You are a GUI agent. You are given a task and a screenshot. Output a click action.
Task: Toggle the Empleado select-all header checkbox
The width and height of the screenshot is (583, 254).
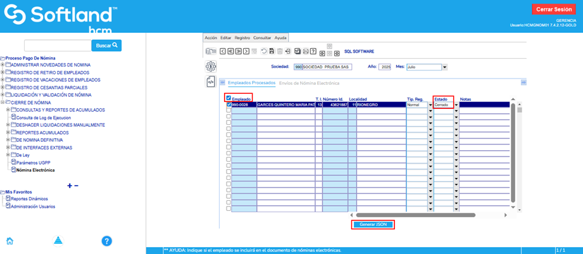[229, 98]
